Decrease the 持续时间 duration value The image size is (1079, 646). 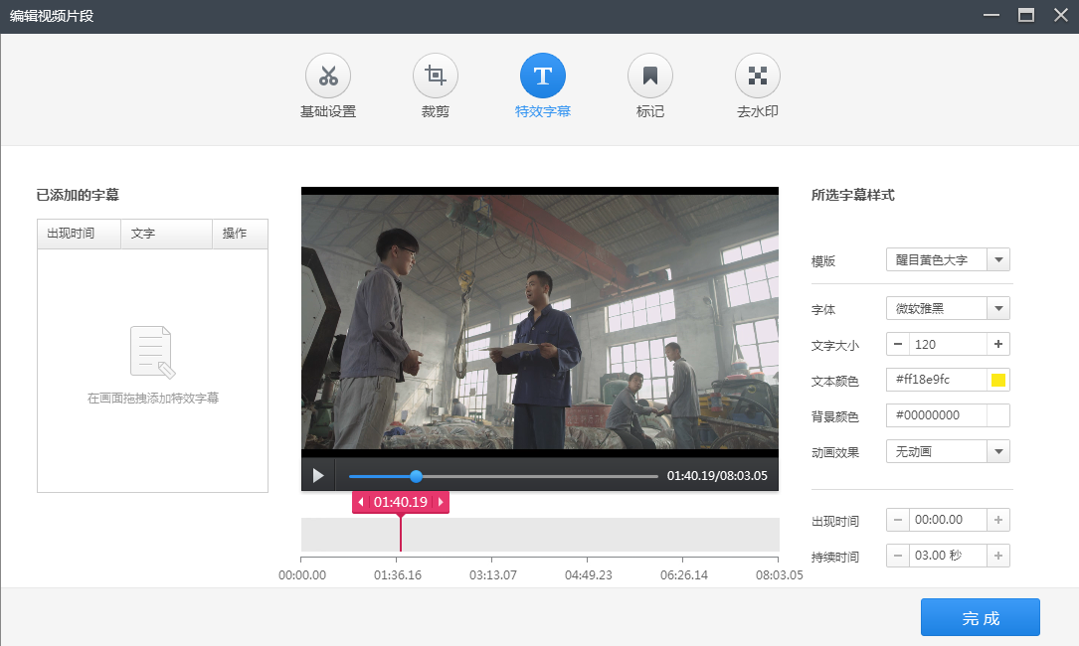click(898, 556)
